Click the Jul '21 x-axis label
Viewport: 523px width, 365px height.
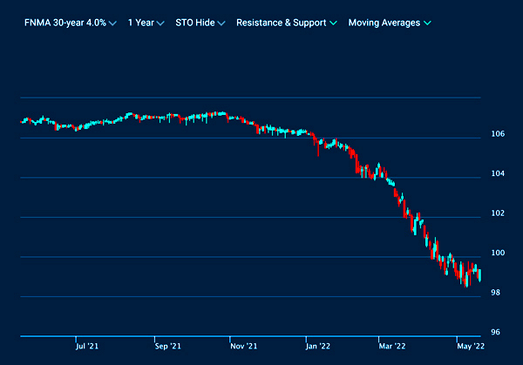click(85, 346)
